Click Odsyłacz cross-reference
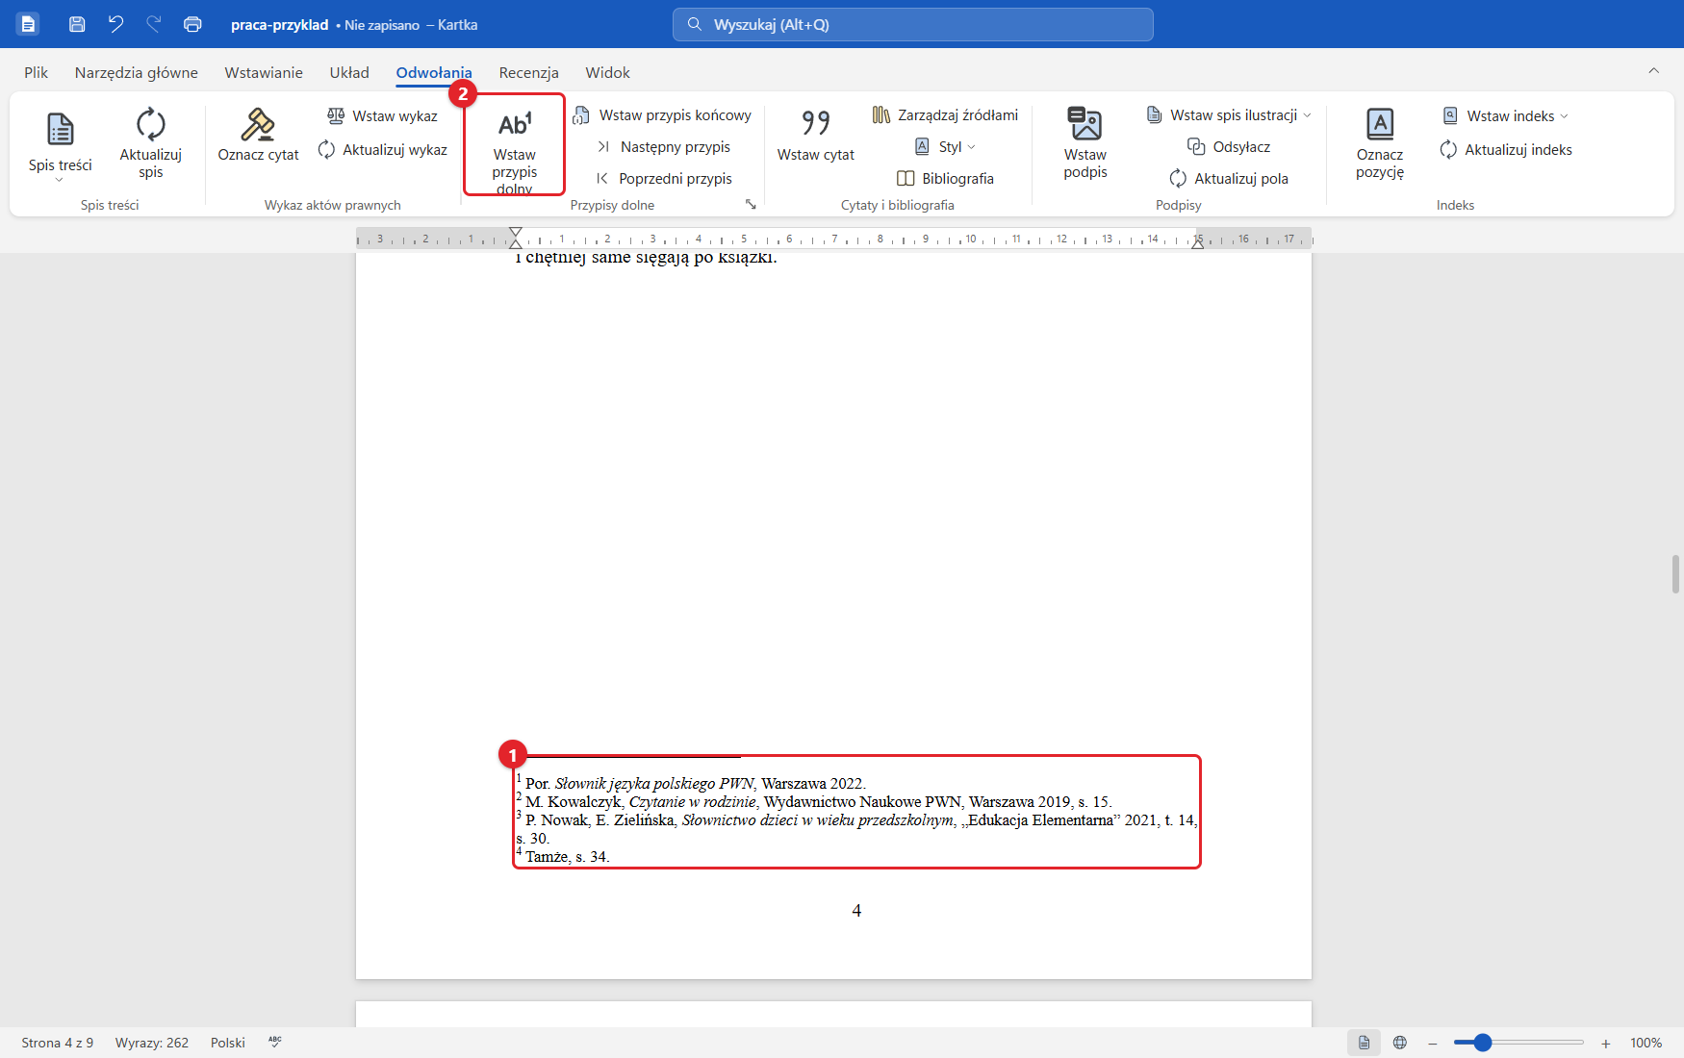This screenshot has height=1058, width=1684. [1229, 146]
